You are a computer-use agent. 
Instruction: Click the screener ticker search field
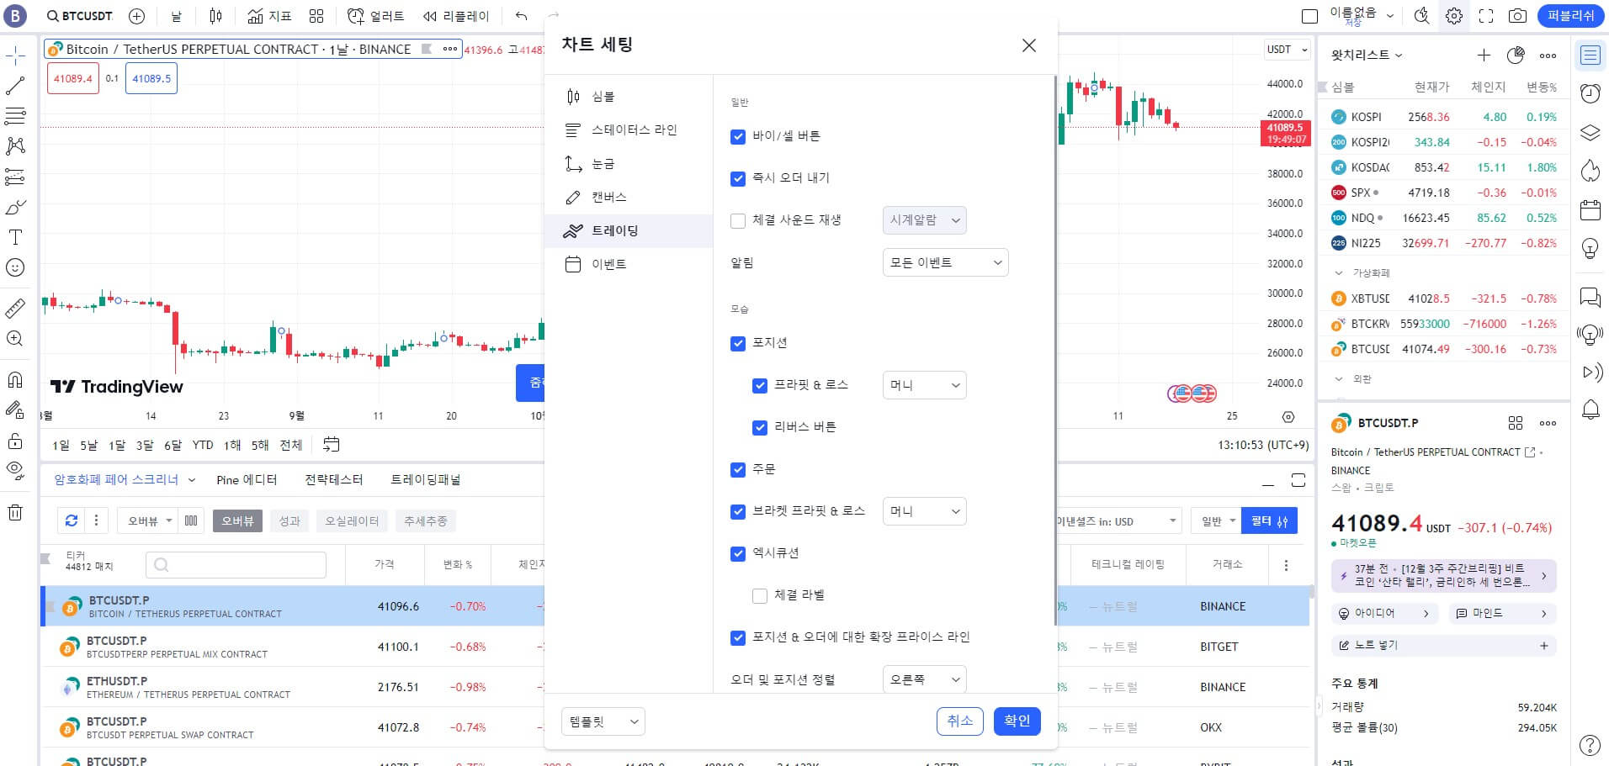coord(236,565)
